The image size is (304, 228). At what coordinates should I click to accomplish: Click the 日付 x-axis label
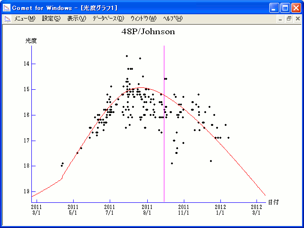click(x=273, y=202)
